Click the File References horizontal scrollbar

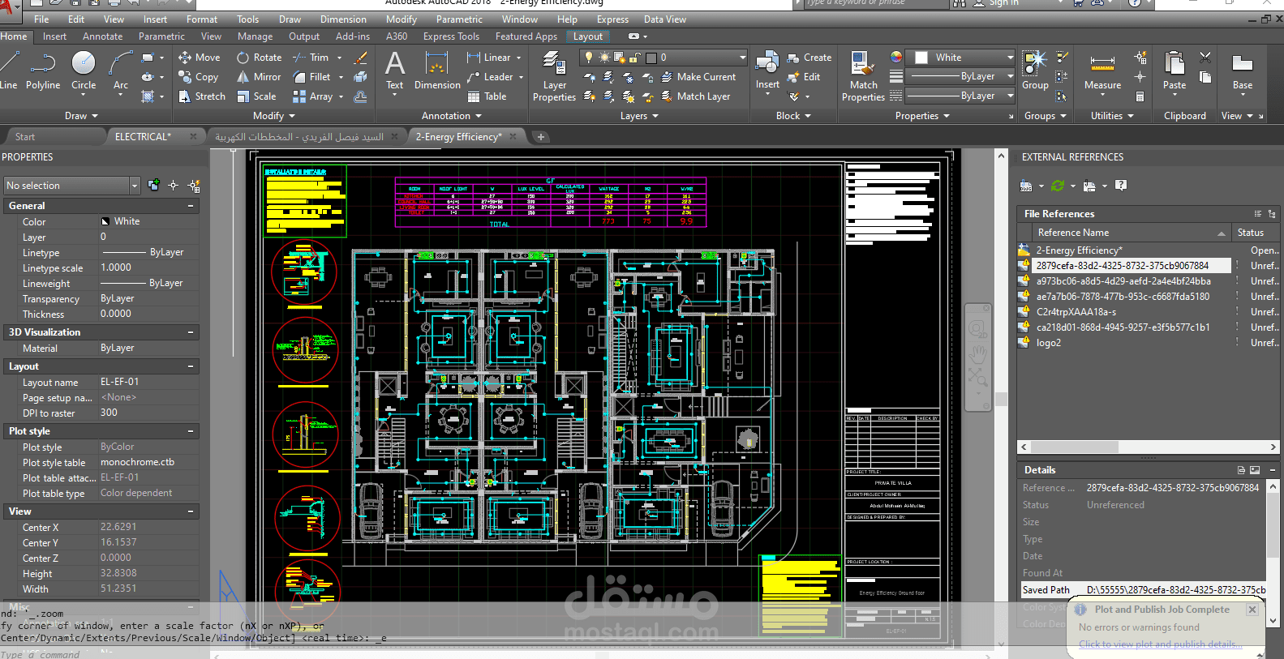pyautogui.click(x=1148, y=447)
